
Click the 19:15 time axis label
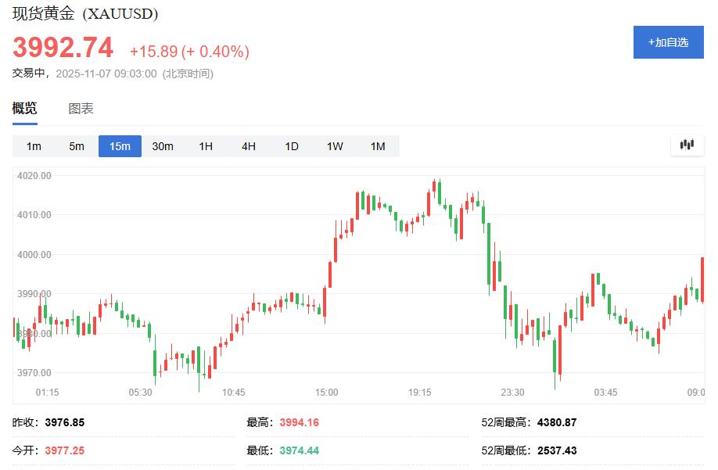tap(420, 393)
